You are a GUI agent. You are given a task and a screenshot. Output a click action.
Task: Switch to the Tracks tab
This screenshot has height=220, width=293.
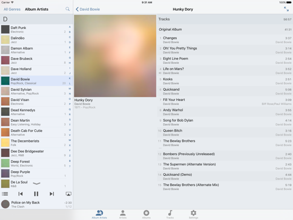(170, 214)
